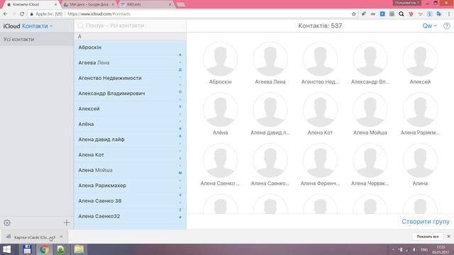Viewport: 454px width, 255px height.
Task: Select the Контакти iCloud browser tab
Action: click(31, 4)
